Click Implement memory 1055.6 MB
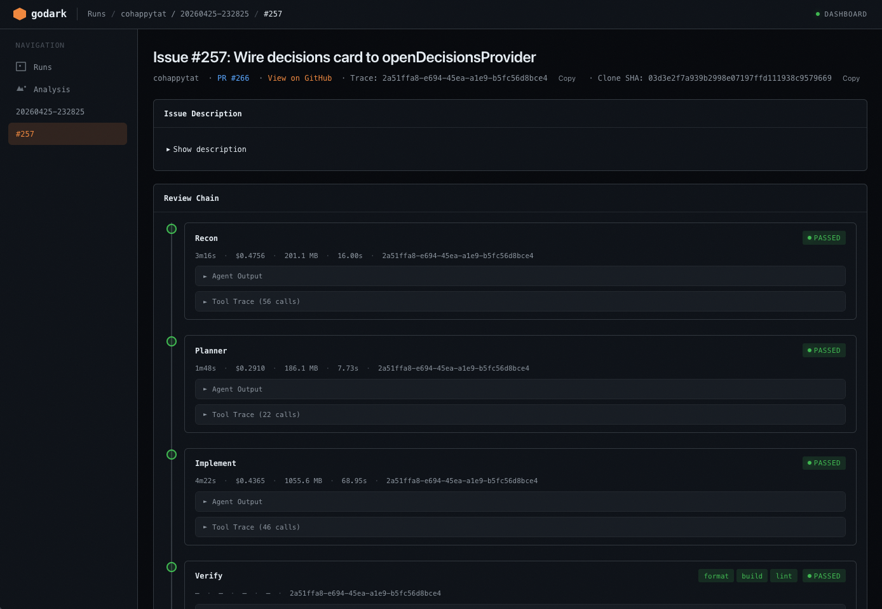 tap(303, 481)
